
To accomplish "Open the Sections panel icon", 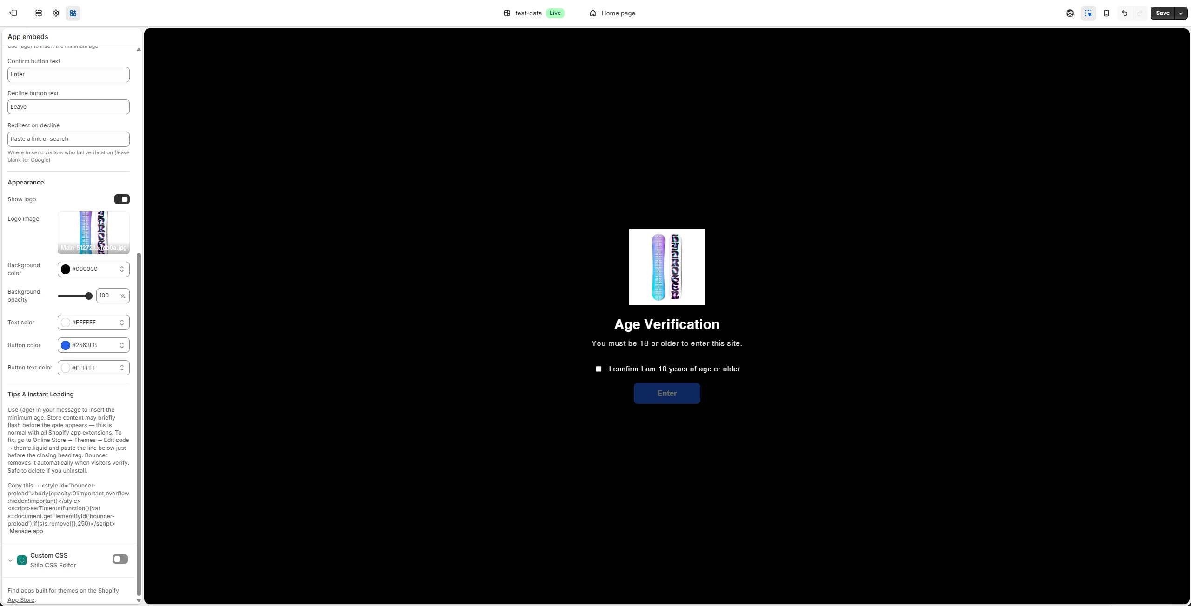I will click(39, 13).
